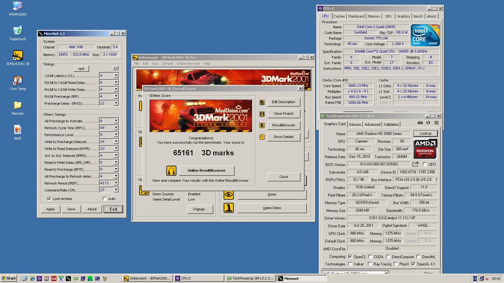Toggle the PhysX checkbox

(396, 264)
